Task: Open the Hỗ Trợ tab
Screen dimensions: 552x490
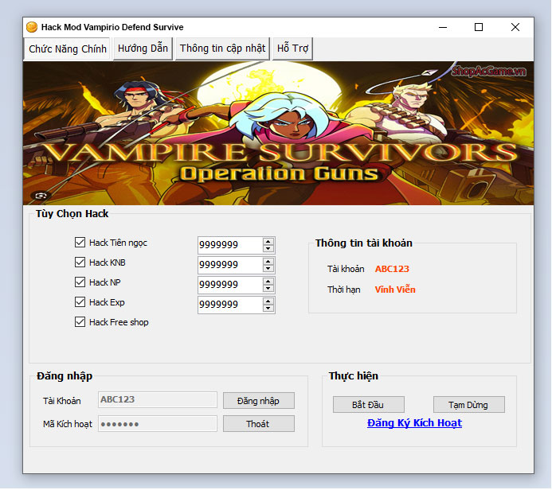Action: pos(292,49)
